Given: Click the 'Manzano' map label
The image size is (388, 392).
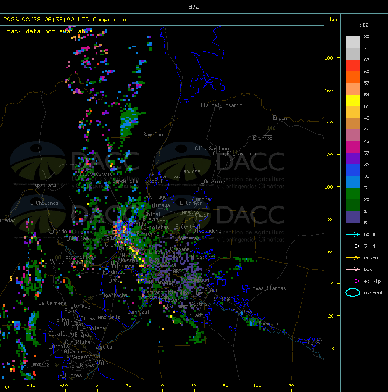Looking at the screenshot, I should coord(39,364).
